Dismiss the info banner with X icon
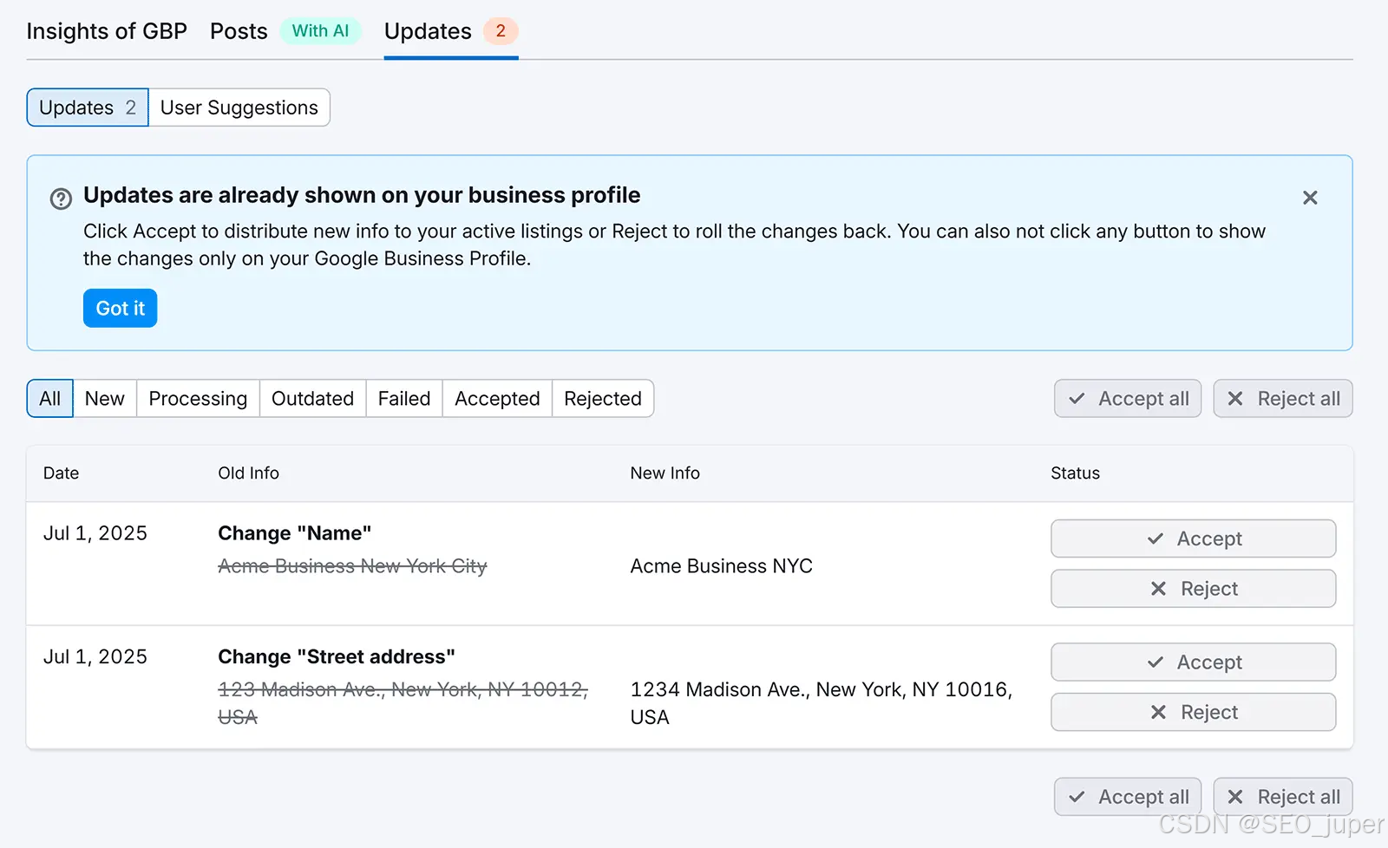The width and height of the screenshot is (1388, 848). [x=1310, y=198]
